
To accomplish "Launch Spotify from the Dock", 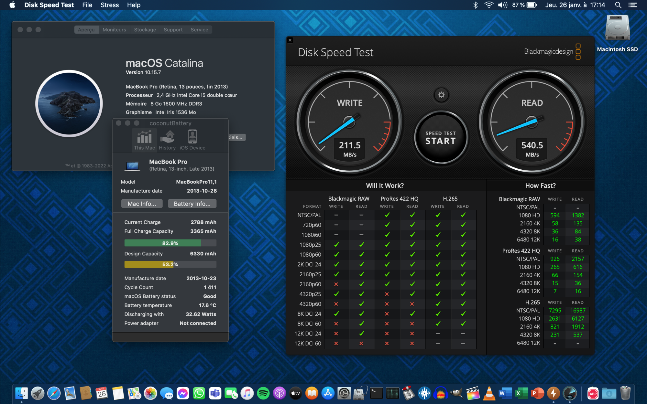I will pyautogui.click(x=263, y=393).
